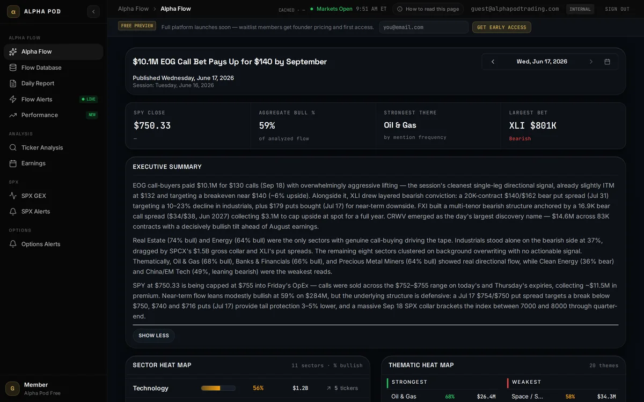Click the Alpha Pod logo icon

pyautogui.click(x=13, y=11)
